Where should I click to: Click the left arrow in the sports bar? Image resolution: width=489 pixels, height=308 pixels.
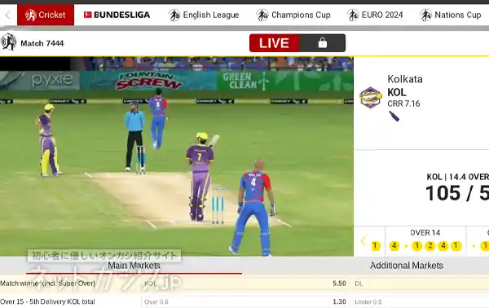(8, 15)
